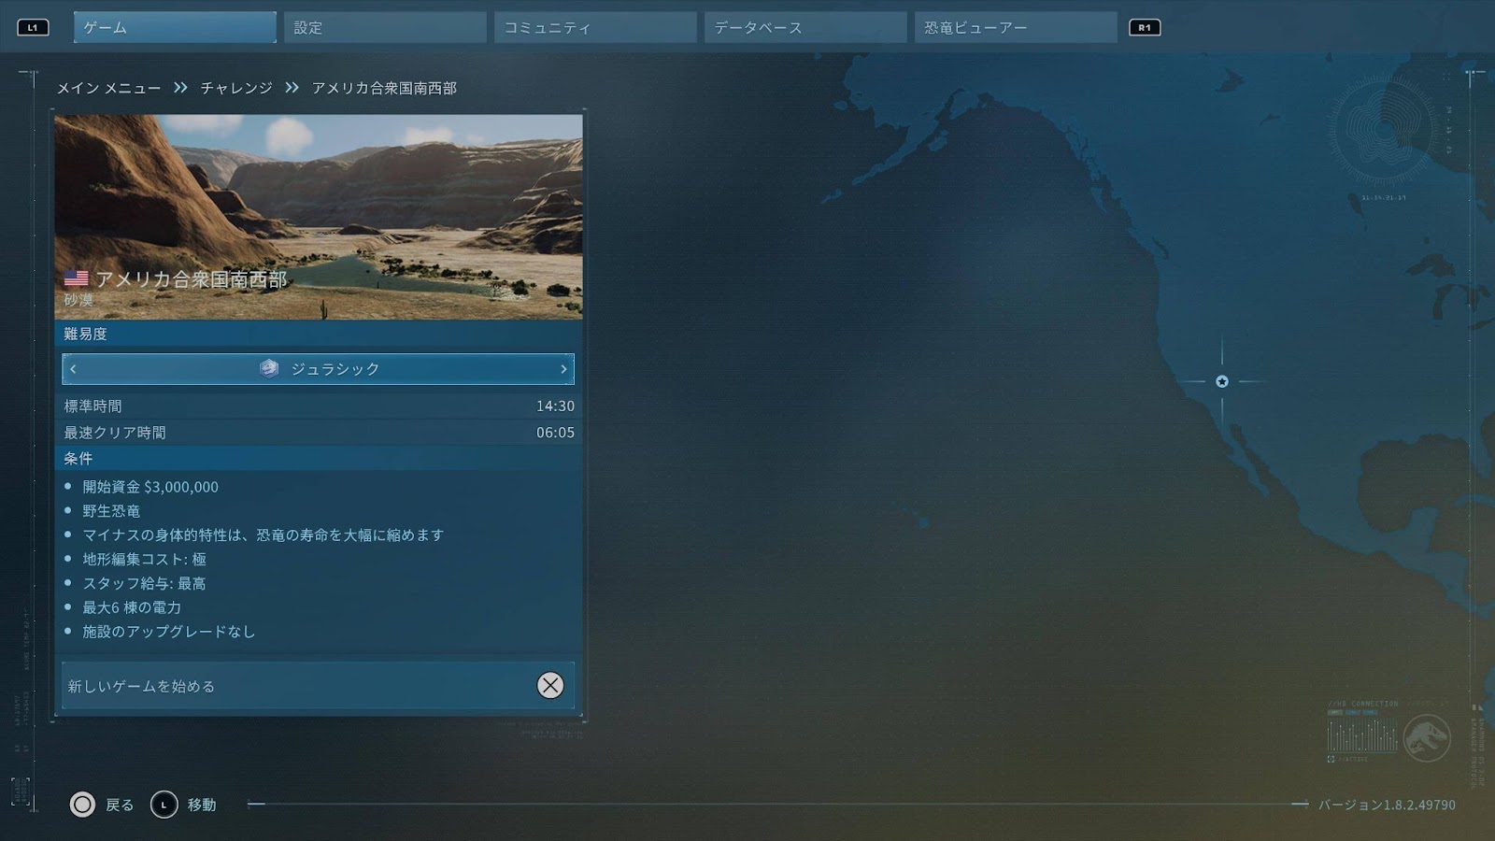This screenshot has width=1495, height=841.
Task: Select next difficulty with right arrow
Action: point(563,369)
